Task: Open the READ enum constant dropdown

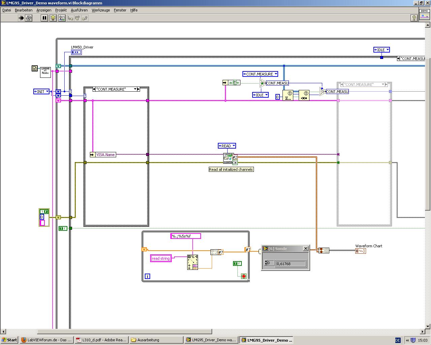Action: 233,146
